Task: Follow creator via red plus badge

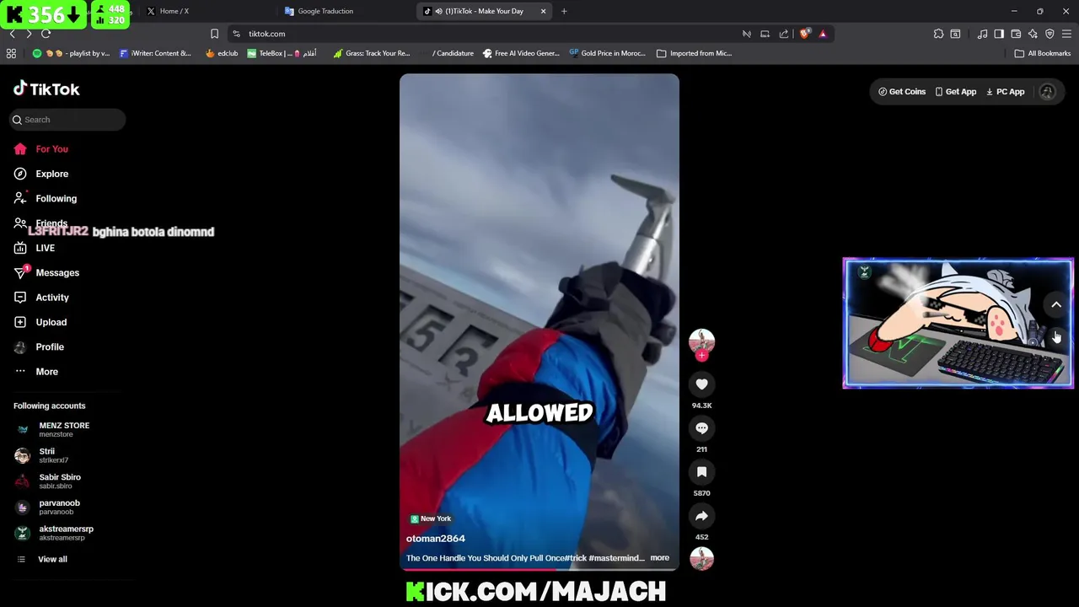Action: [x=701, y=355]
